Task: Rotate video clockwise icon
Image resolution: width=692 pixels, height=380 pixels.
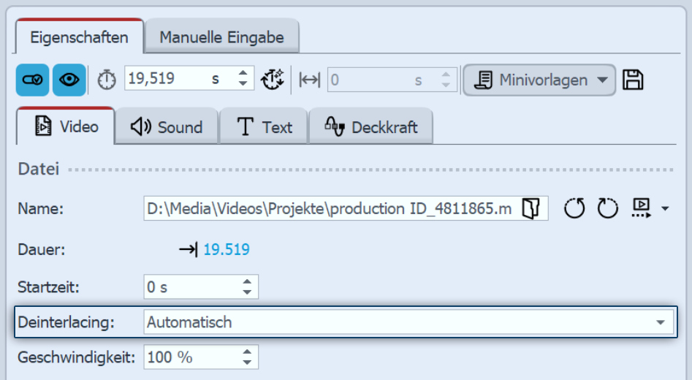Action: [x=607, y=209]
